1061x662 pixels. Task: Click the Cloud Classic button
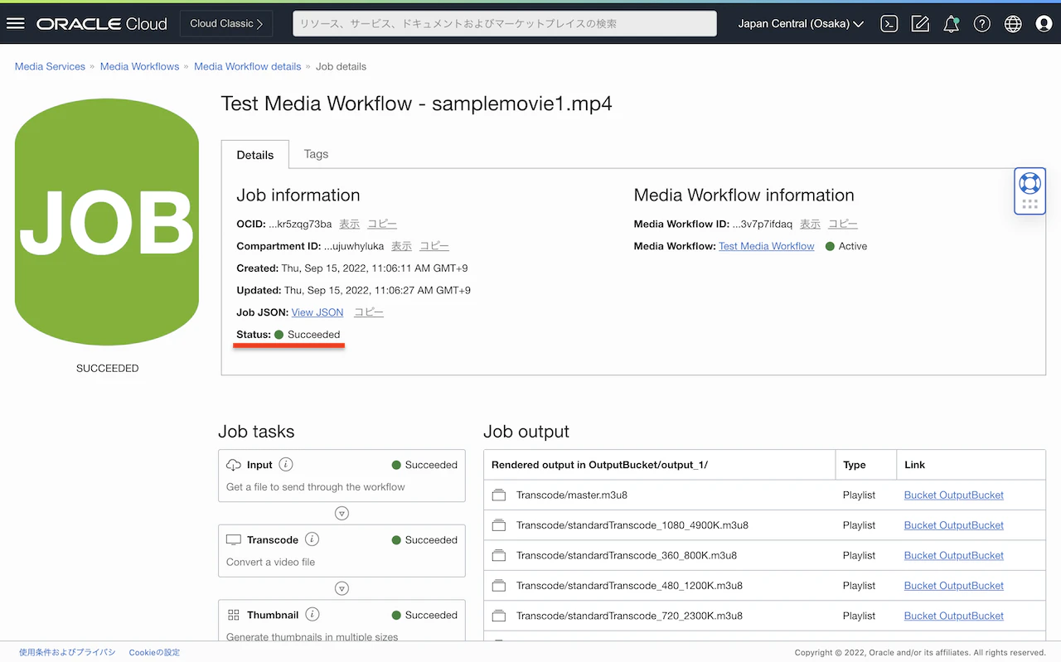[225, 23]
